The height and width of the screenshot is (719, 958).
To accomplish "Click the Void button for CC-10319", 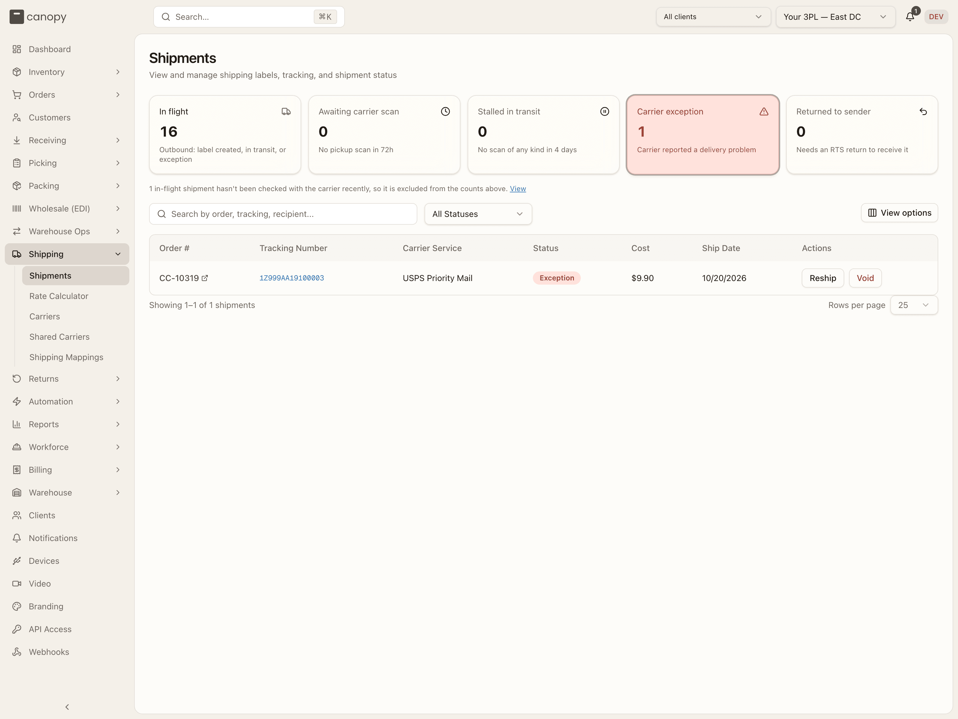I will (x=865, y=278).
